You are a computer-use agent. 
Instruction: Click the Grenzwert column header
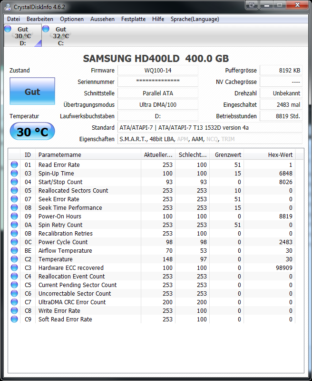pos(227,155)
